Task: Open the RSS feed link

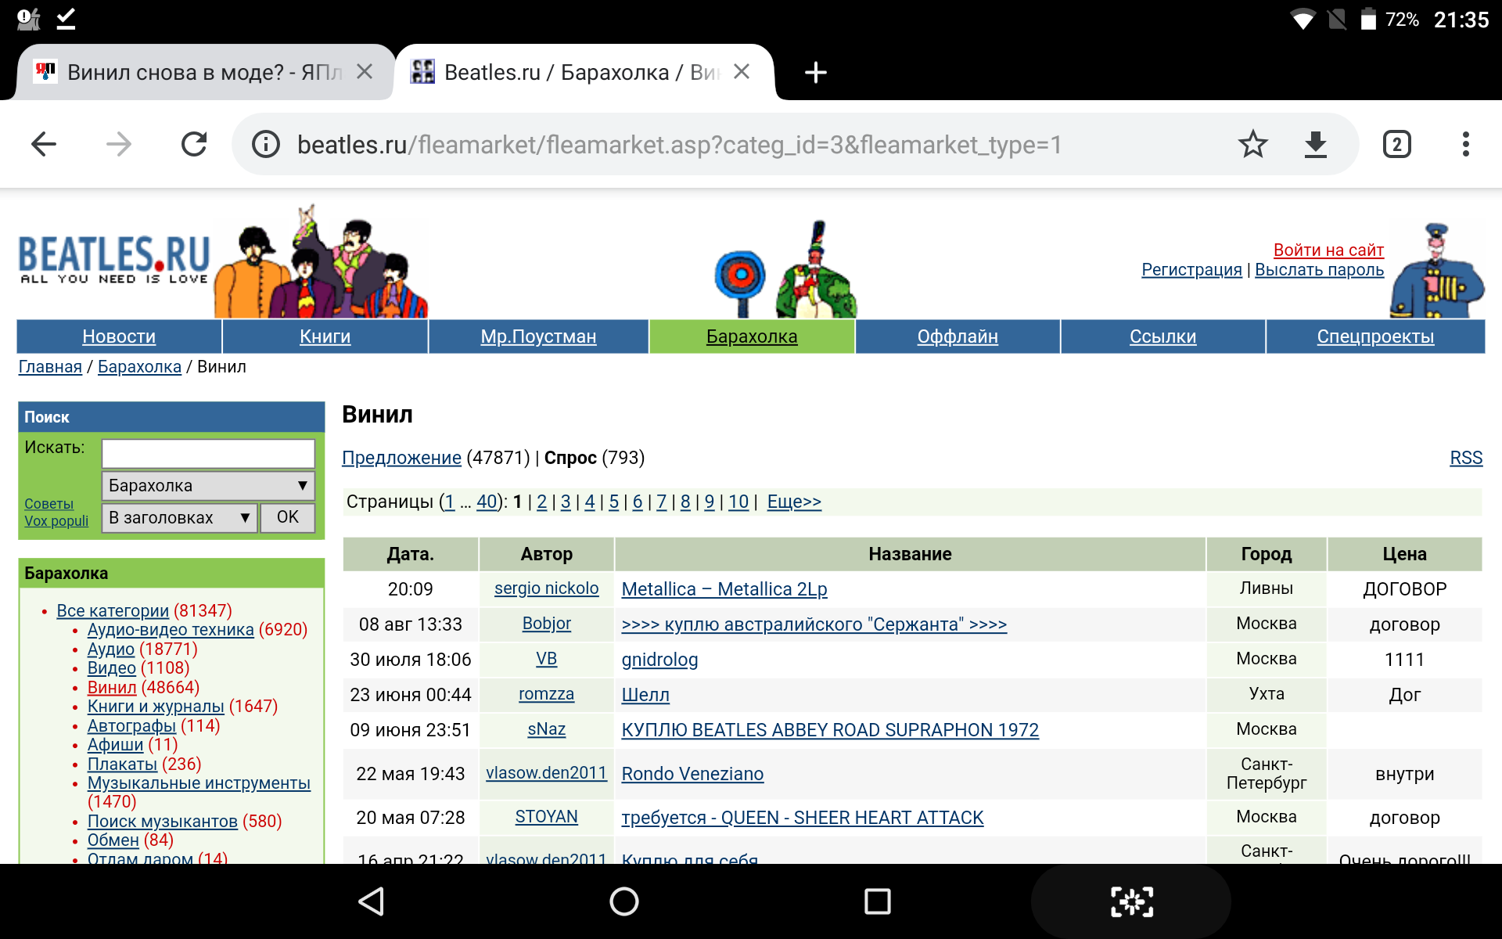Action: (x=1466, y=458)
